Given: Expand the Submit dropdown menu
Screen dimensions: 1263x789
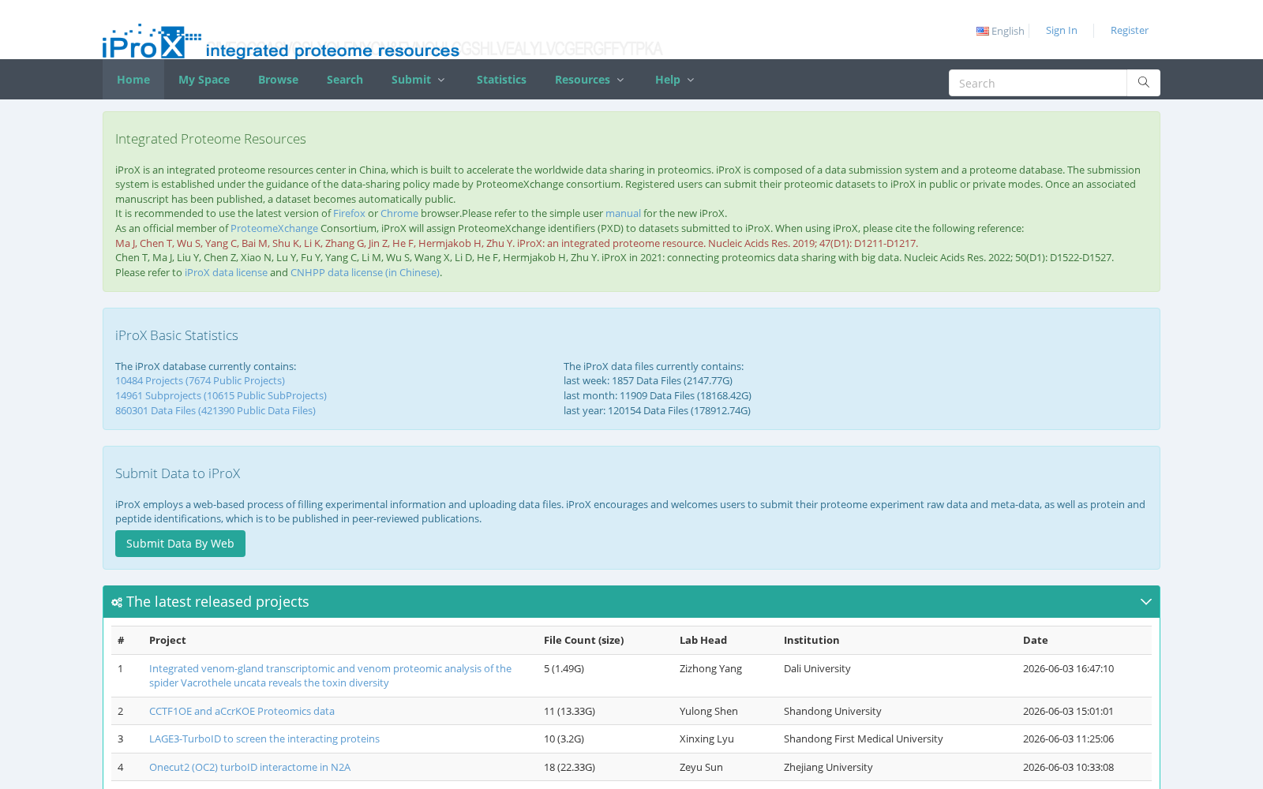Looking at the screenshot, I should click(x=419, y=80).
